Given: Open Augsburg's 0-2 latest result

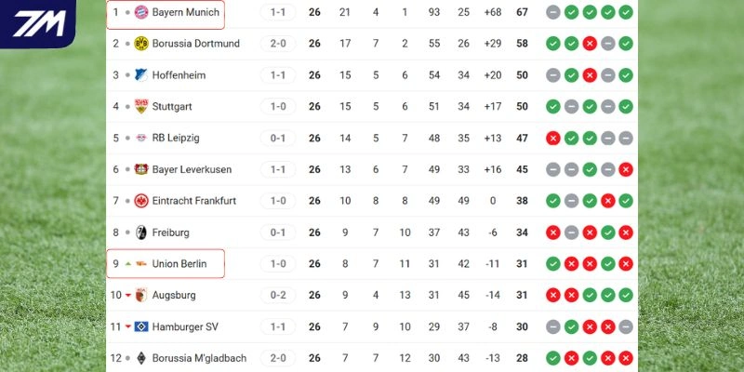Looking at the screenshot, I should click(x=278, y=296).
